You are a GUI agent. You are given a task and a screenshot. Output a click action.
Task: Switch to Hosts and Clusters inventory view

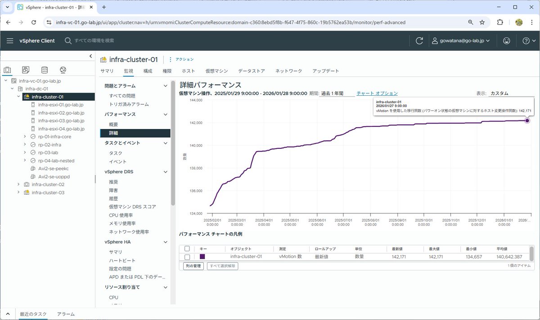tap(7, 70)
